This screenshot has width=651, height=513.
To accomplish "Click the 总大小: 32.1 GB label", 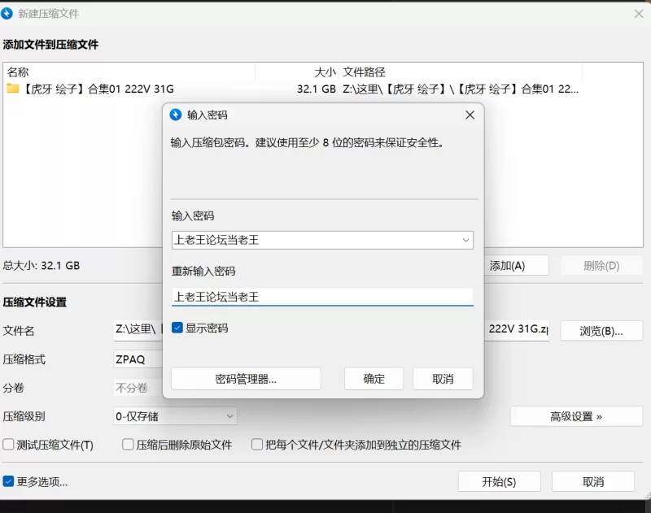I will 42,265.
